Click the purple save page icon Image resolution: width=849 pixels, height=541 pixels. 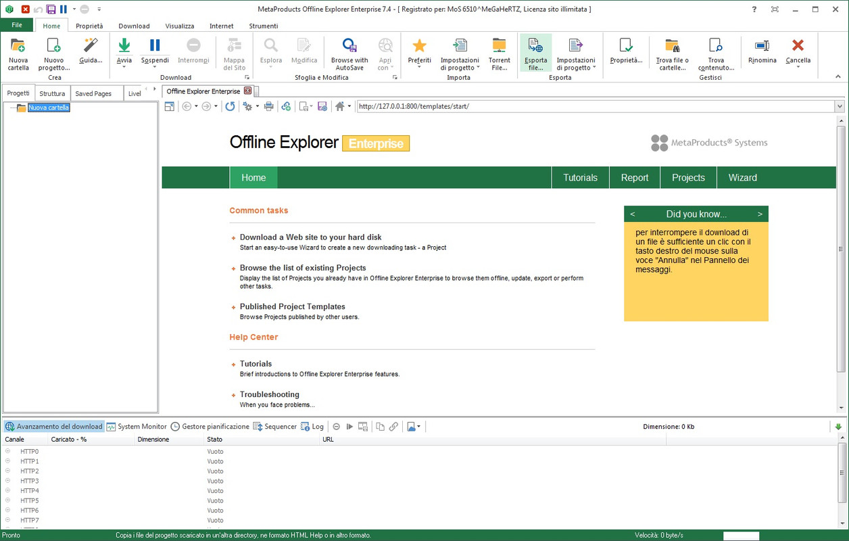(322, 106)
